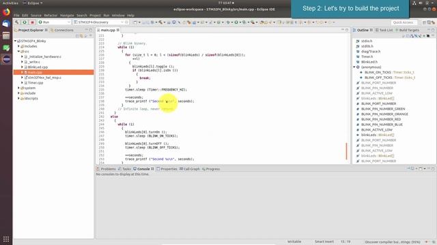Switch to the rightmost perspective icon
This screenshot has height=245, width=437.
(433, 22)
